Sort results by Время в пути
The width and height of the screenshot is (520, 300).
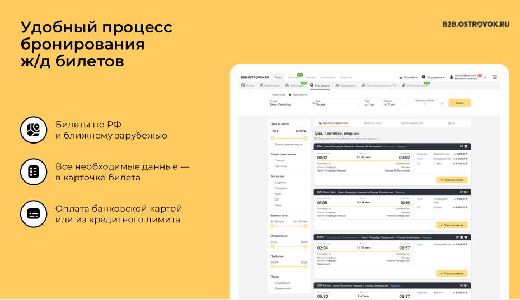click(372, 123)
